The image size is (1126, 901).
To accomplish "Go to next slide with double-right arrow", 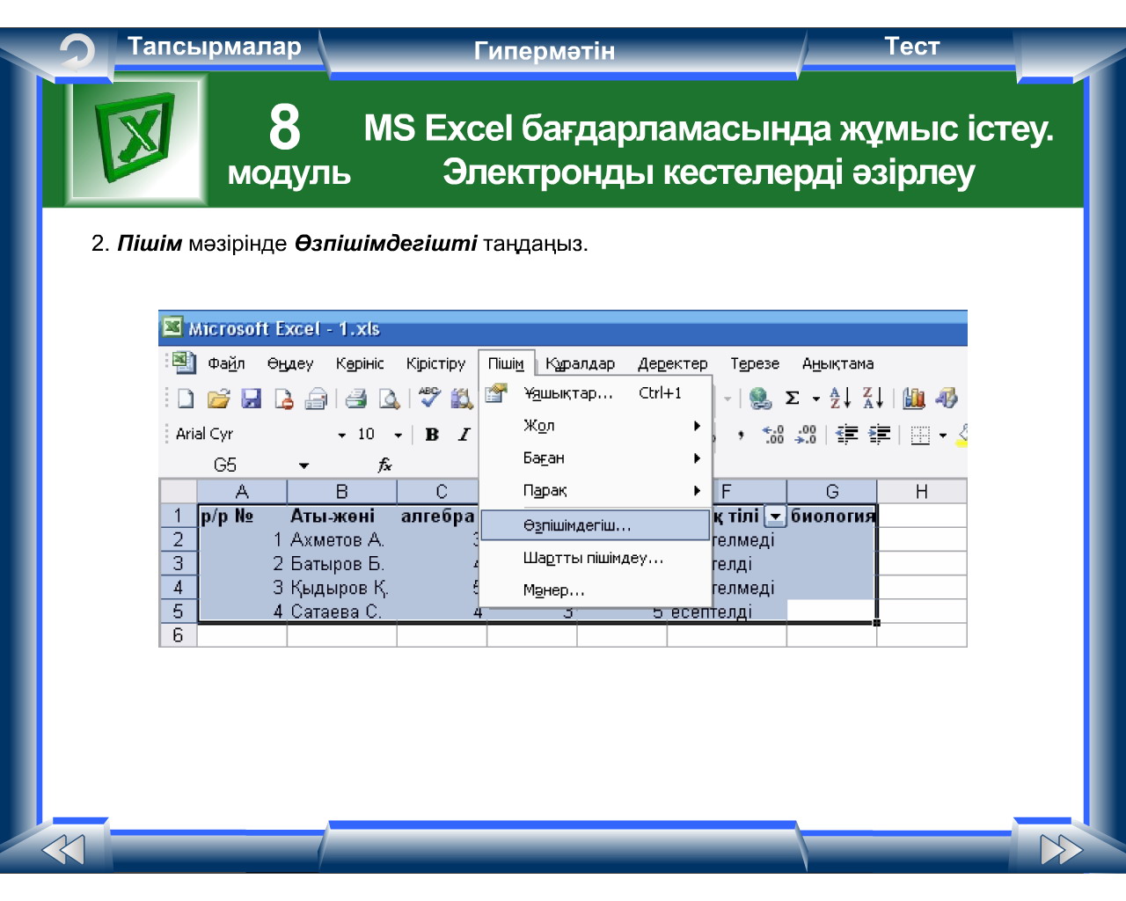I will (x=1061, y=850).
